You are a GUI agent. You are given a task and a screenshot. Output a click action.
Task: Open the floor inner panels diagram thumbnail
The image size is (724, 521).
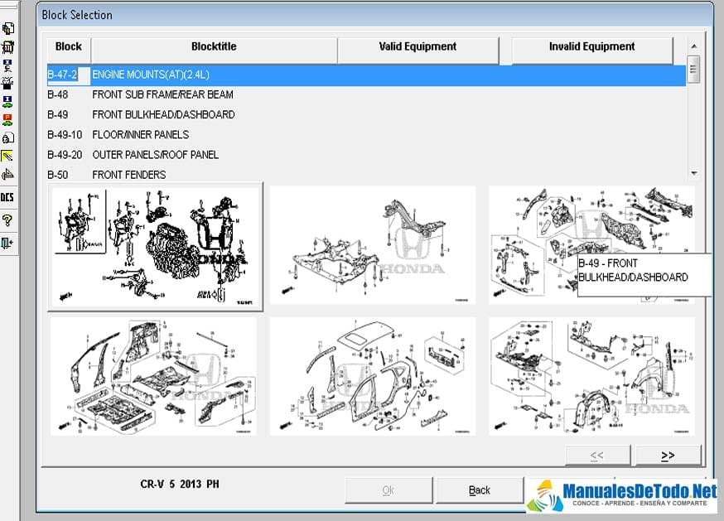coord(153,376)
